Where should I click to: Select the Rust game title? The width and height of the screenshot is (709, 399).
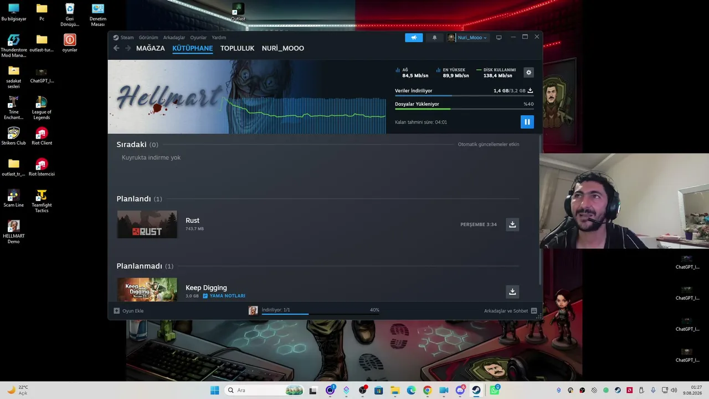pyautogui.click(x=192, y=221)
